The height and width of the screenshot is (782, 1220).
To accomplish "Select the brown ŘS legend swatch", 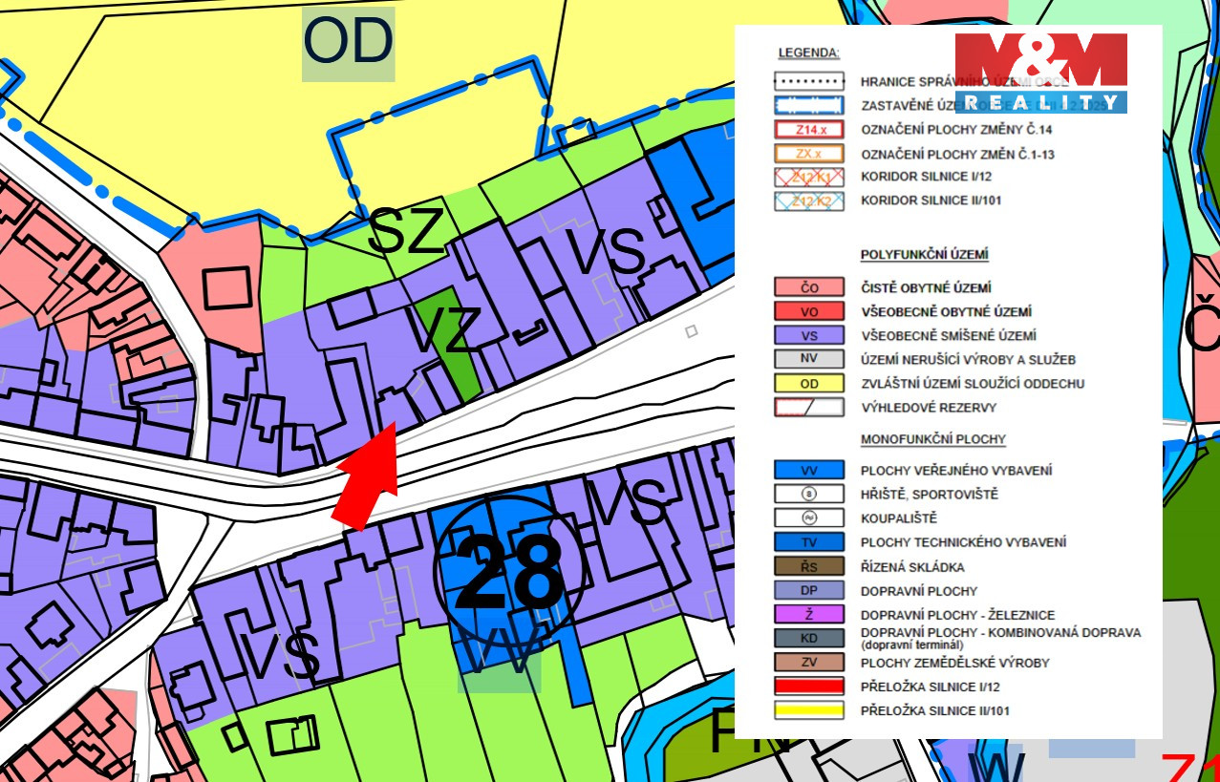I will click(x=808, y=567).
